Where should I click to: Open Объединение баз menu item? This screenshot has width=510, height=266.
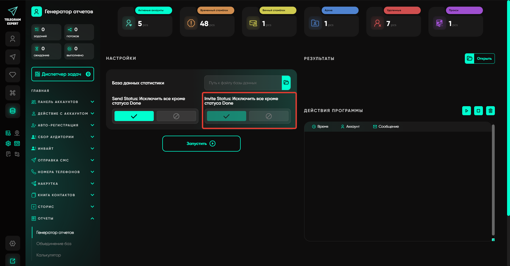coord(54,244)
